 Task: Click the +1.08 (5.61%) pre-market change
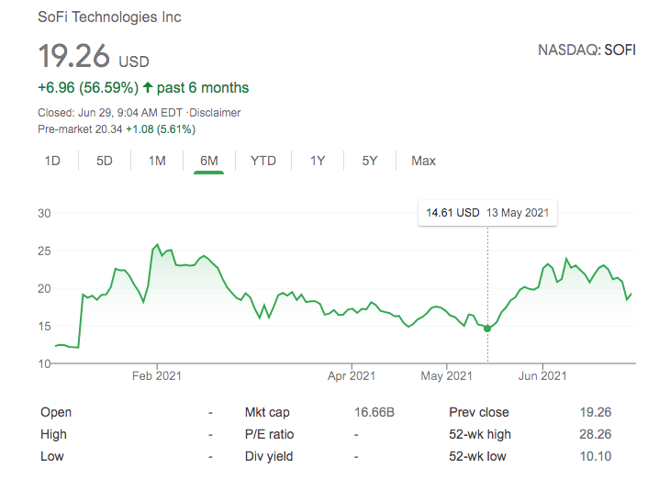(x=161, y=129)
